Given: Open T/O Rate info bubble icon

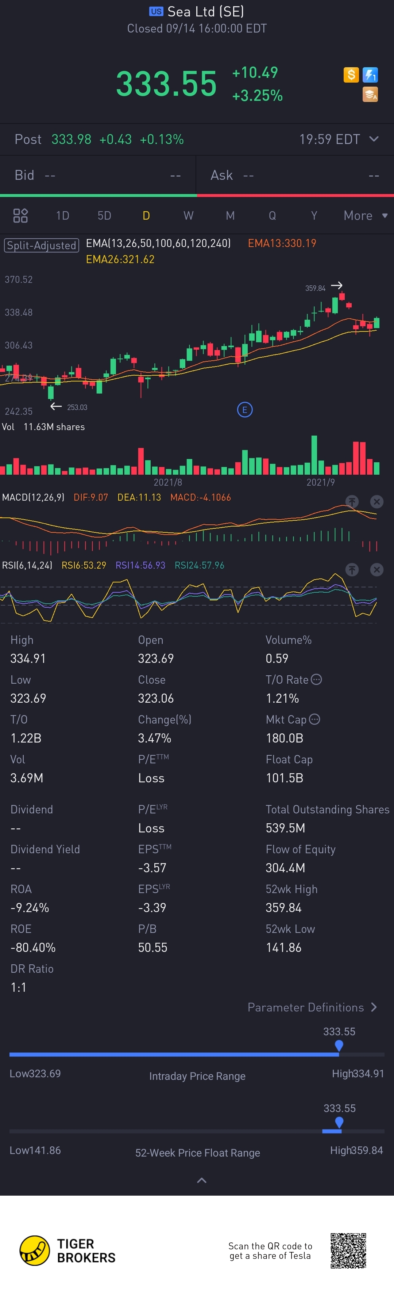Looking at the screenshot, I should 316,679.
